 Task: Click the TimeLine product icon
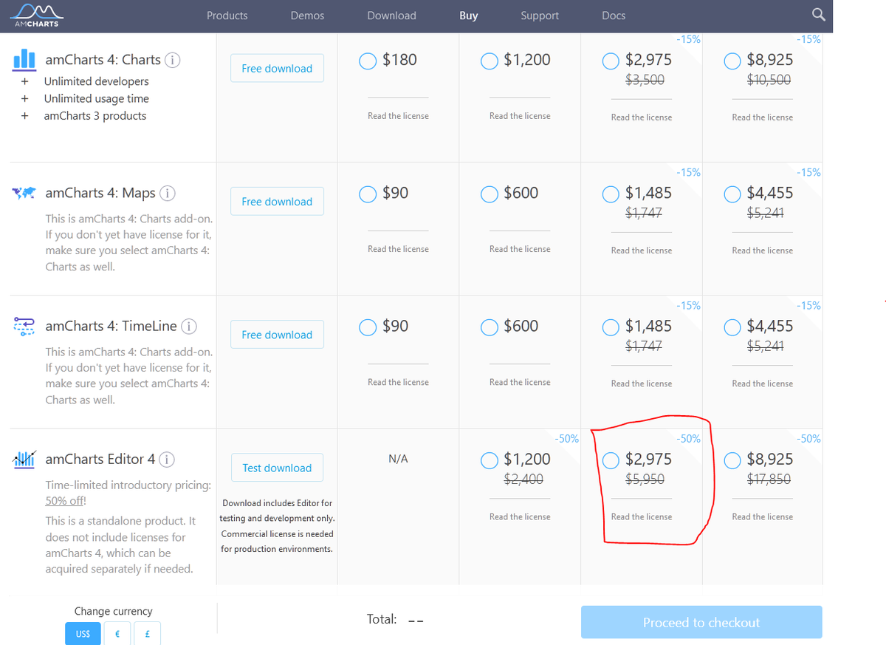click(25, 326)
